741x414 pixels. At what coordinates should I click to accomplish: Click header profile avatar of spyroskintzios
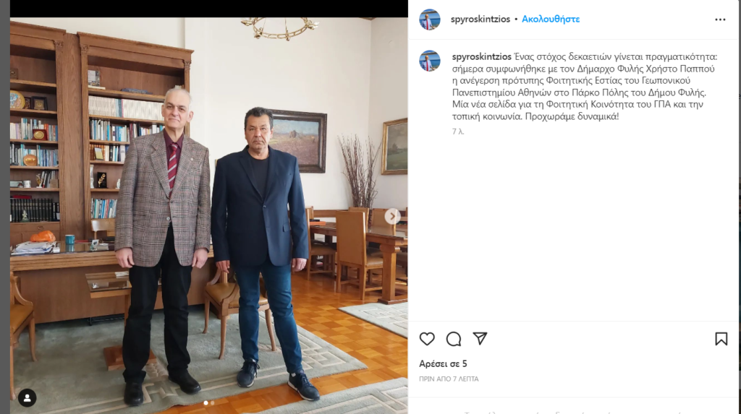pyautogui.click(x=430, y=20)
